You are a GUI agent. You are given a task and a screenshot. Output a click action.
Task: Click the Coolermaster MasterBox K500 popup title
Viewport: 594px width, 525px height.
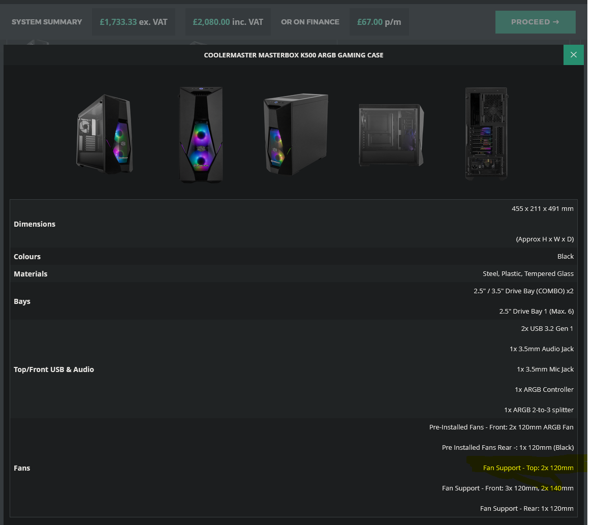pyautogui.click(x=294, y=55)
